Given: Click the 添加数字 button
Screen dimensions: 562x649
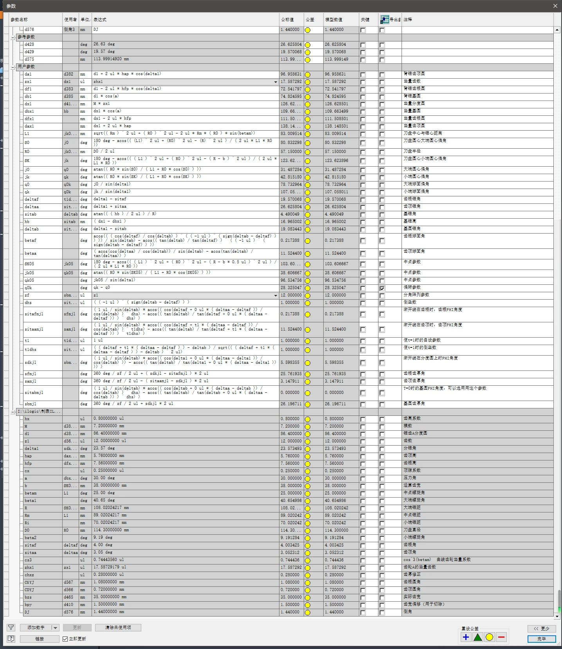Looking at the screenshot, I should point(36,627).
